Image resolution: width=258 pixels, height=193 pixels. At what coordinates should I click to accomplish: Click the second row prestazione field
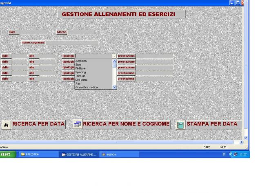(154, 62)
